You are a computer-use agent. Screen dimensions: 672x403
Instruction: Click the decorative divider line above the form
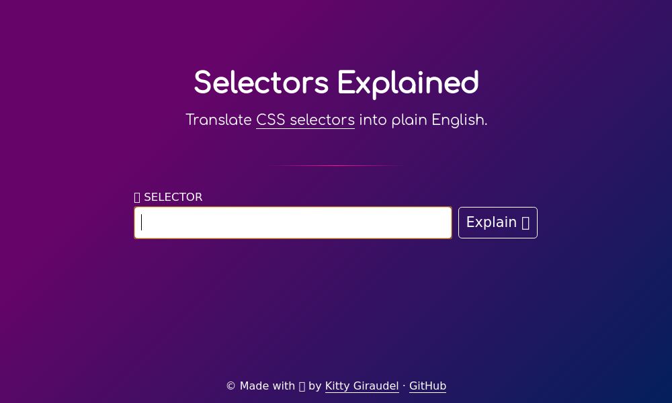tap(336, 165)
